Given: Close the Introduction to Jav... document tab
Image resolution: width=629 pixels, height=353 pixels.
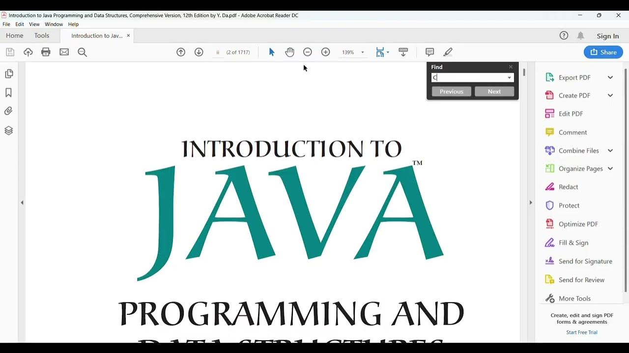Looking at the screenshot, I should [x=128, y=35].
